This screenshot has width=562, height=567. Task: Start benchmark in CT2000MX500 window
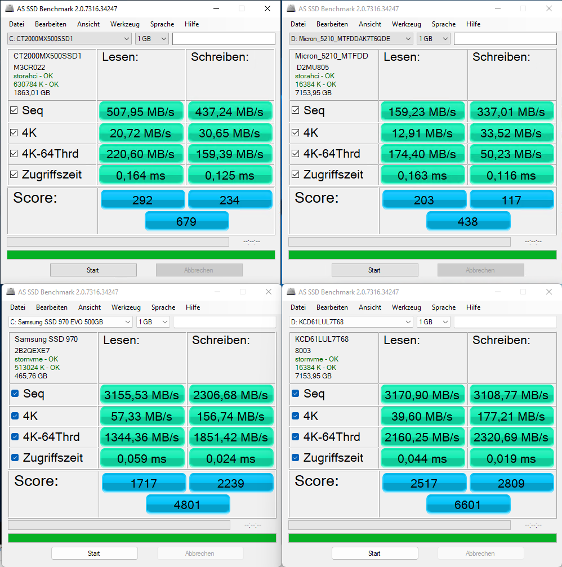click(93, 270)
